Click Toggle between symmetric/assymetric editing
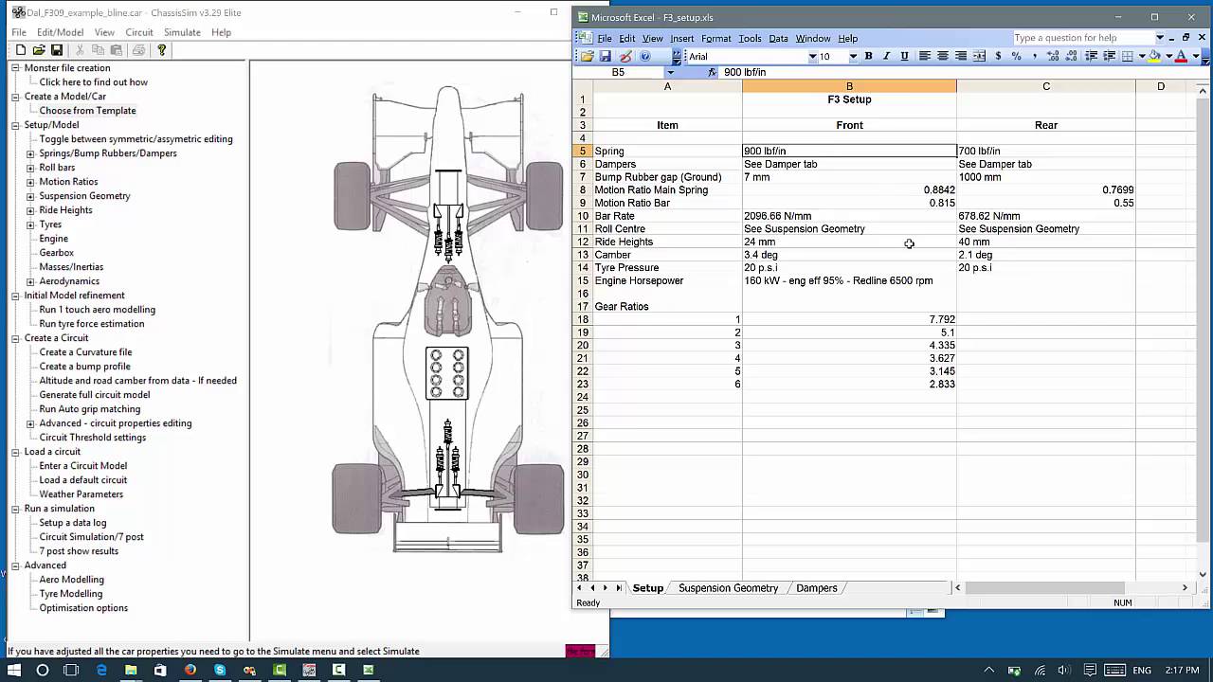The width and height of the screenshot is (1213, 682). click(136, 139)
